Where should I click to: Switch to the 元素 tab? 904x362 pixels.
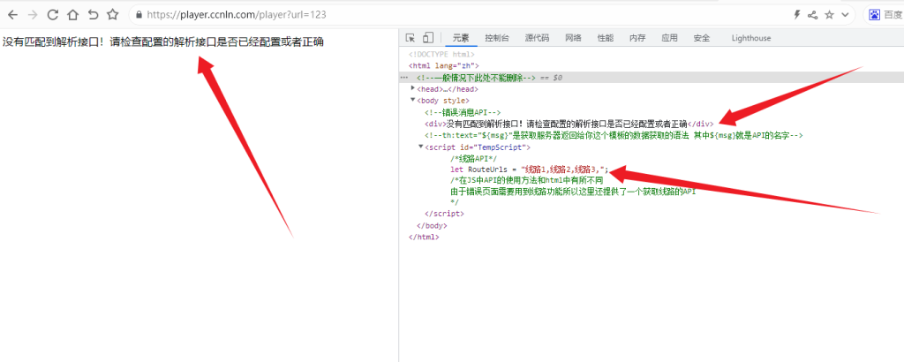[461, 38]
